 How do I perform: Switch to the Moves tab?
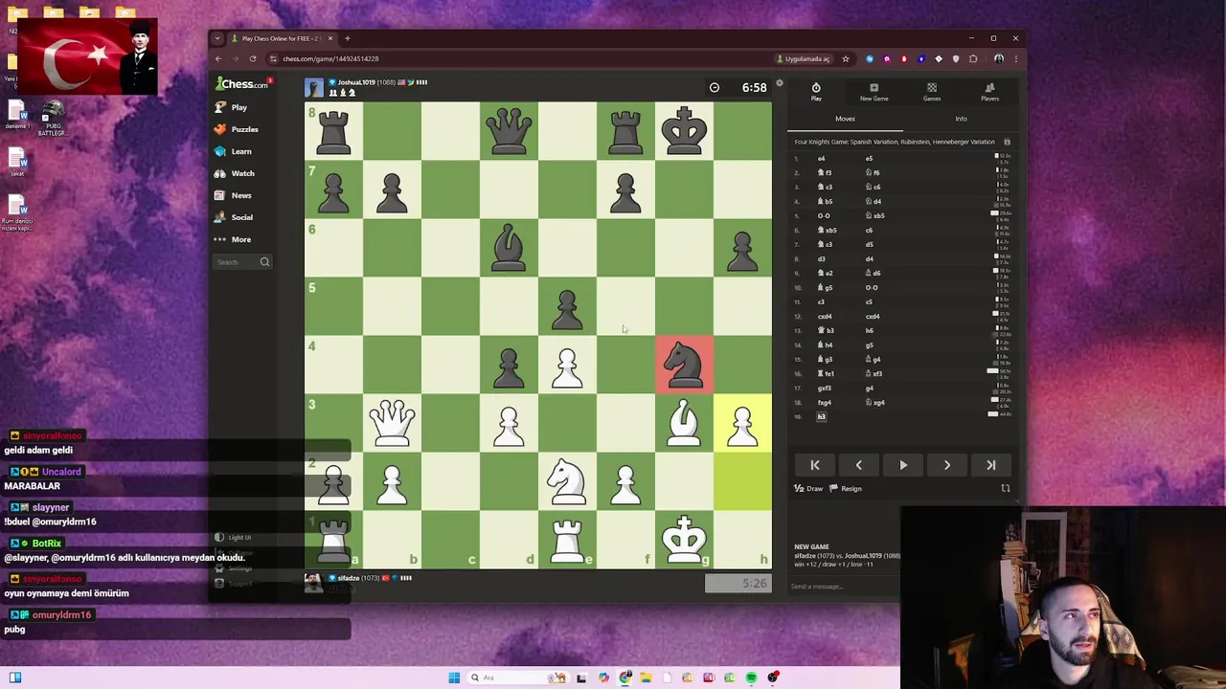(845, 120)
